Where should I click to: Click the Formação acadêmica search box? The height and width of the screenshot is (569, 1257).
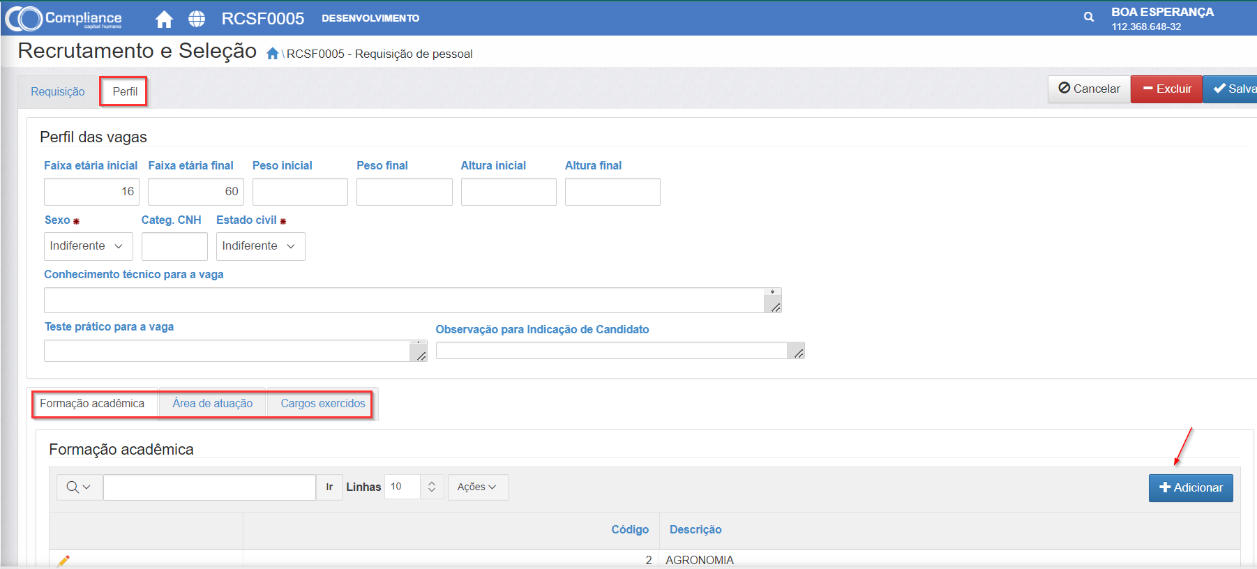click(x=209, y=487)
